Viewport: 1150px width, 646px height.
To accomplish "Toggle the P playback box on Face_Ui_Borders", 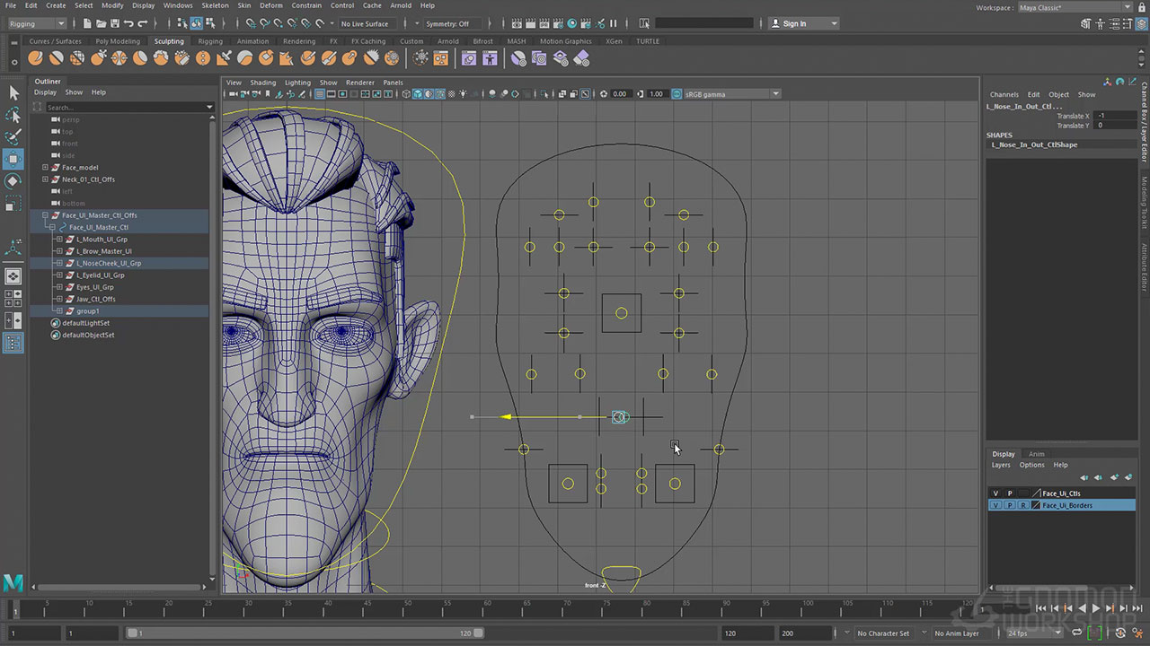I will click(x=1009, y=505).
